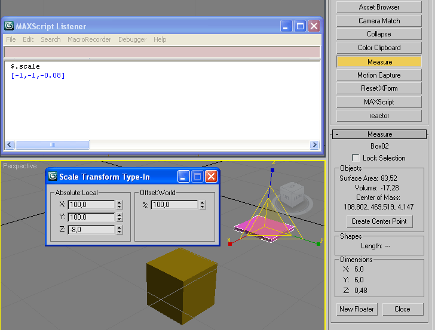Image resolution: width=435 pixels, height=330 pixels.
Task: Collapse the Measure rollout header
Action: [x=379, y=134]
